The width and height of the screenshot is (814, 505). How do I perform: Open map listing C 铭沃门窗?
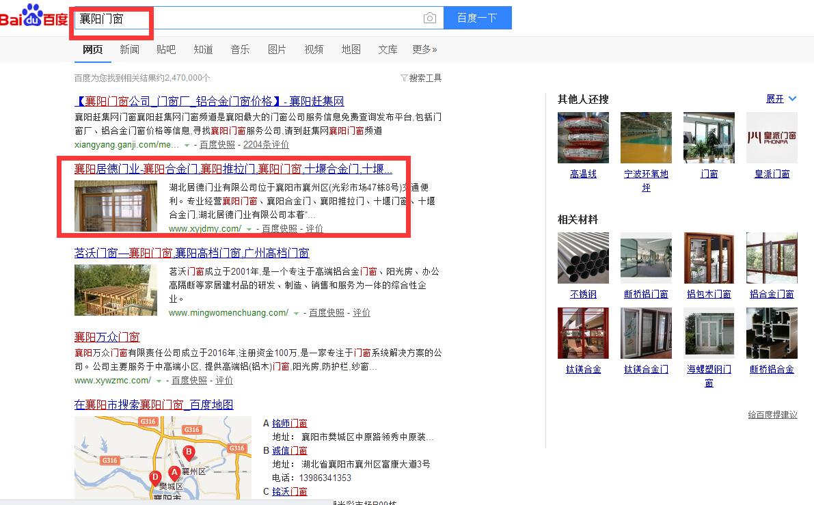click(x=290, y=491)
